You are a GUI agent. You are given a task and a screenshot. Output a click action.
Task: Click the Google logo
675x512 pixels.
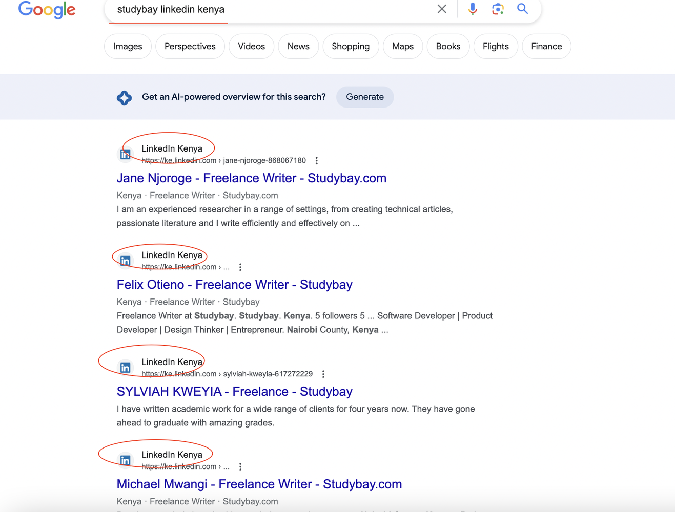pyautogui.click(x=47, y=9)
